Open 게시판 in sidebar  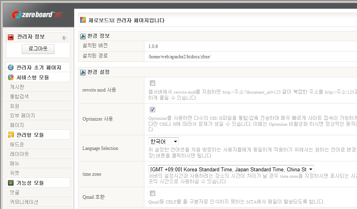[x=17, y=87]
